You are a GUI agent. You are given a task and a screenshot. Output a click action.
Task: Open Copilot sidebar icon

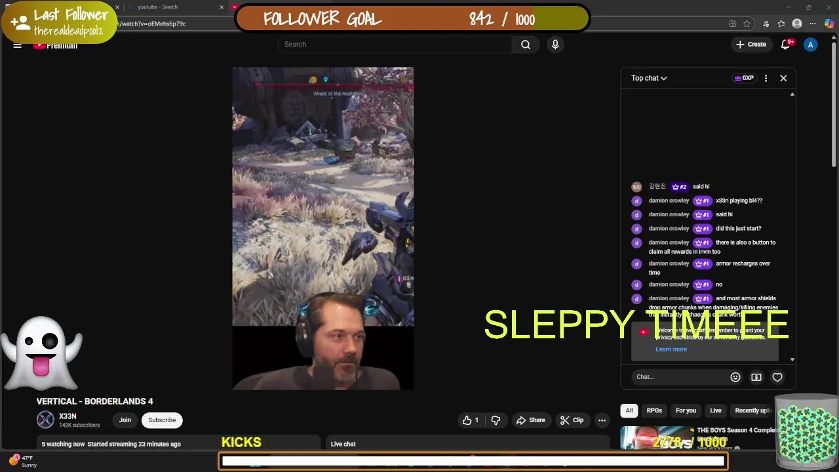click(829, 24)
